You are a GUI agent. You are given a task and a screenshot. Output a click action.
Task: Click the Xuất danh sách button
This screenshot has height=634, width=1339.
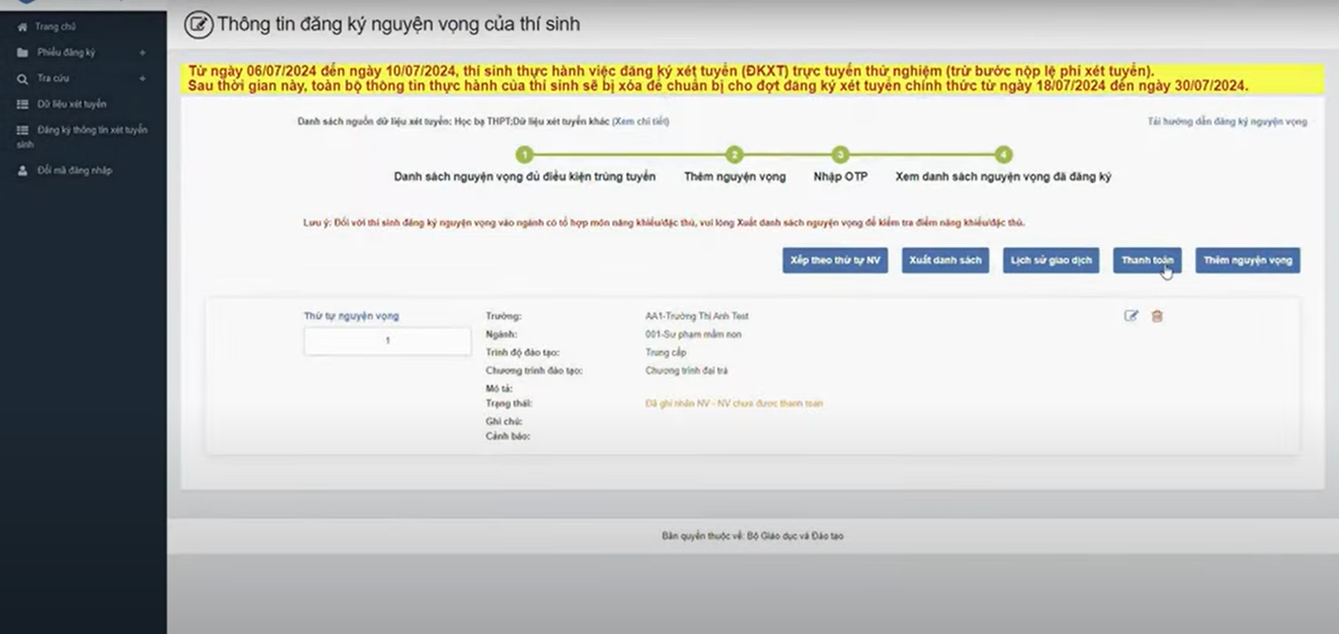coord(945,260)
